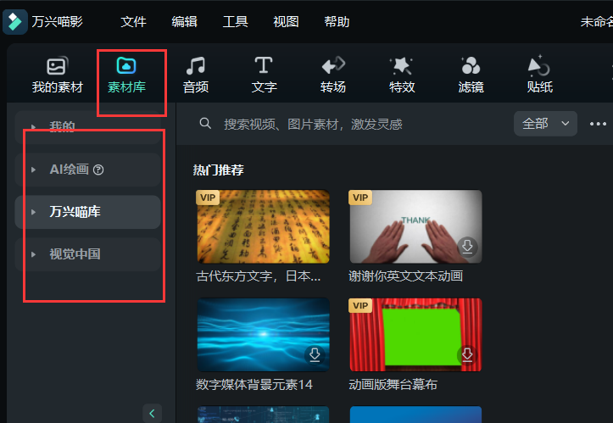Click the VIP badge on 谢谢你 clip
Viewport: 613px width, 423px height.
(x=360, y=198)
